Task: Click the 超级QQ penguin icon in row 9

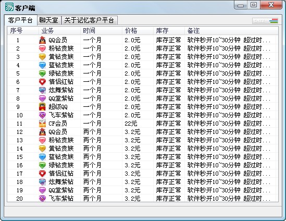Action: point(42,107)
